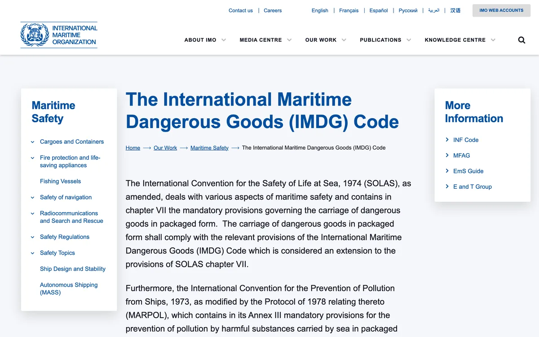Switch language to Русский
This screenshot has height=337, width=539.
tap(408, 10)
